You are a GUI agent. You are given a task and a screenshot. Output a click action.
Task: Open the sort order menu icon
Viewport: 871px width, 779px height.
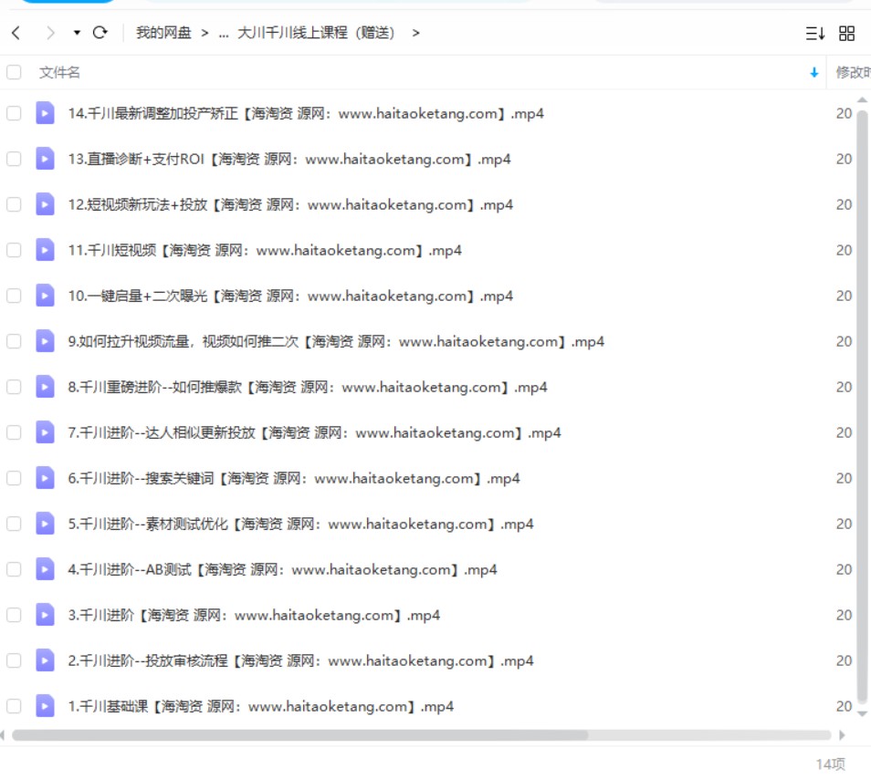tap(815, 33)
